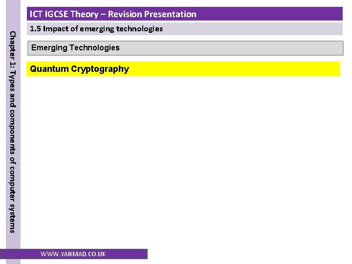Select the purple ICT IGCSE Theory title banner

tap(185, 14)
